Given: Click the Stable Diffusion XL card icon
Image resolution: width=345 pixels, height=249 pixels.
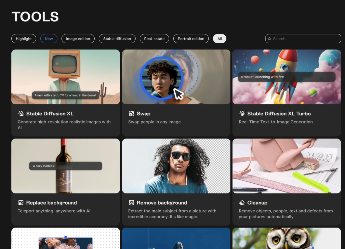Looking at the screenshot, I should (21, 113).
